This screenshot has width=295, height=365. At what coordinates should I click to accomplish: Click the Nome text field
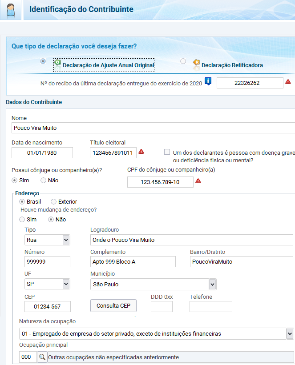[151, 128]
